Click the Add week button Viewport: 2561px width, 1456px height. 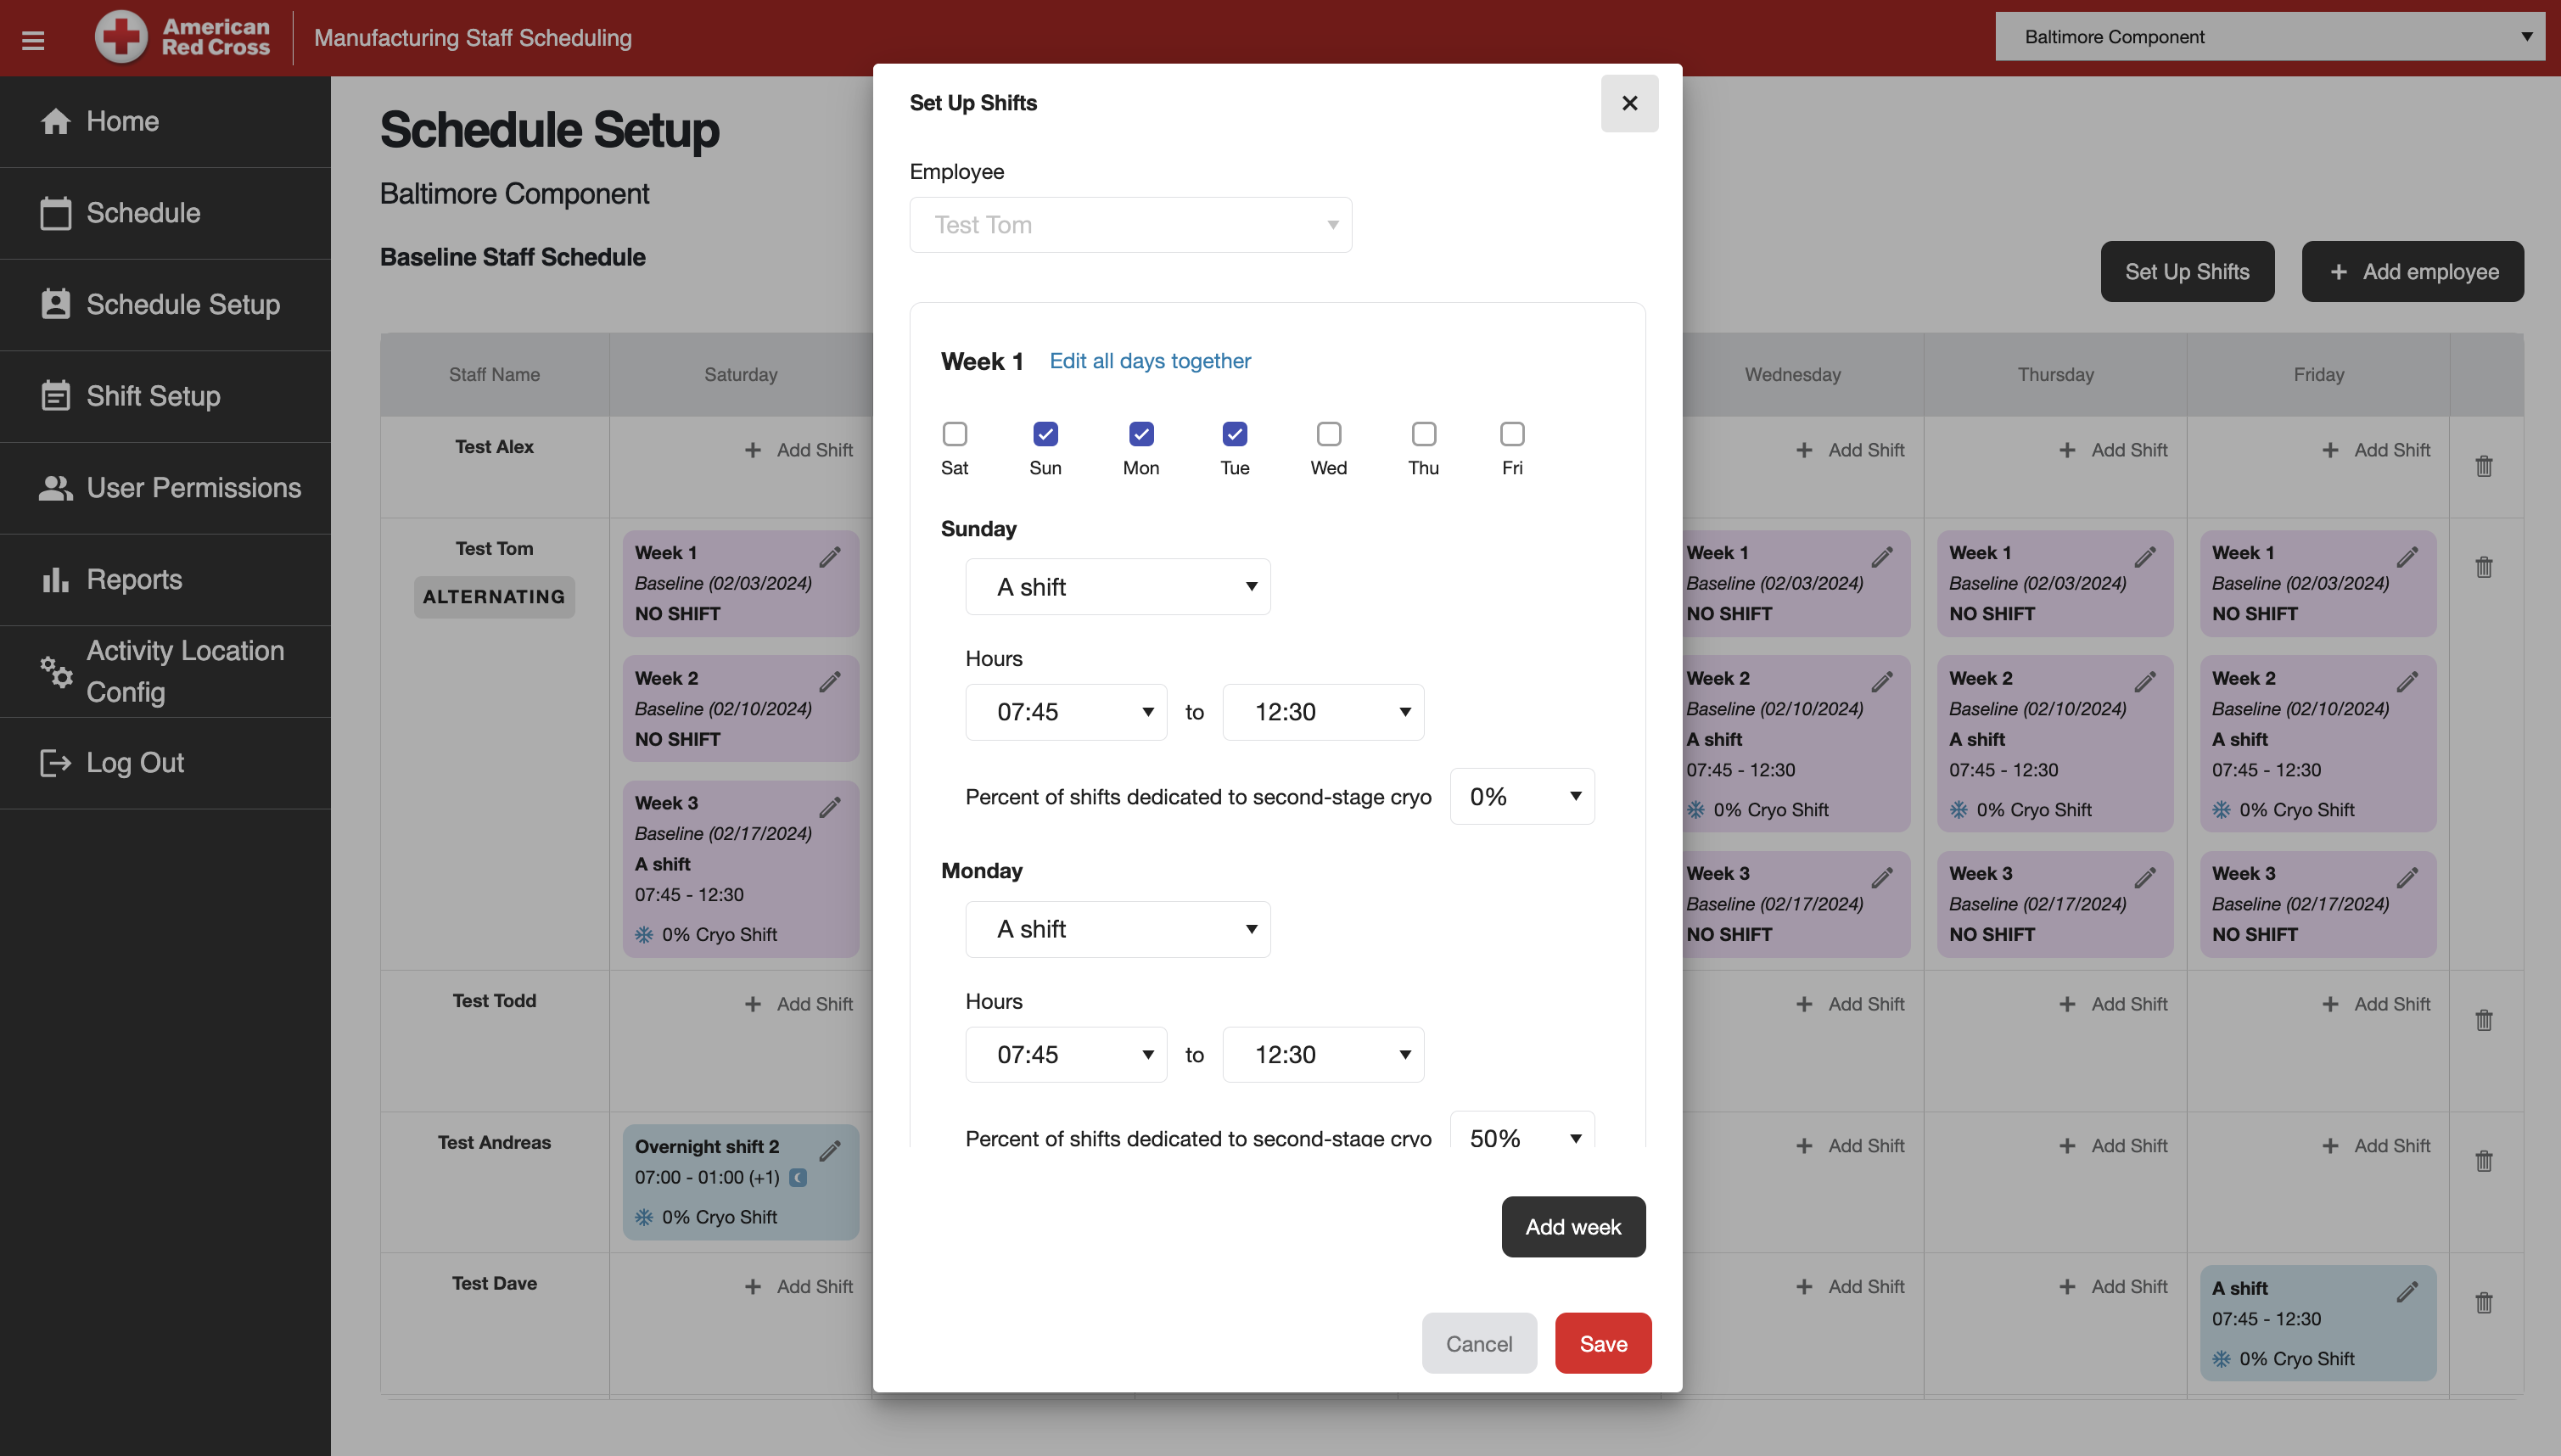[x=1573, y=1227]
